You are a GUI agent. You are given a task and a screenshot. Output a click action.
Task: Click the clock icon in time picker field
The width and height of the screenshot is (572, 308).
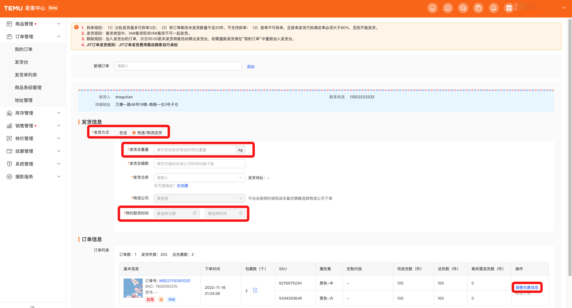241,213
